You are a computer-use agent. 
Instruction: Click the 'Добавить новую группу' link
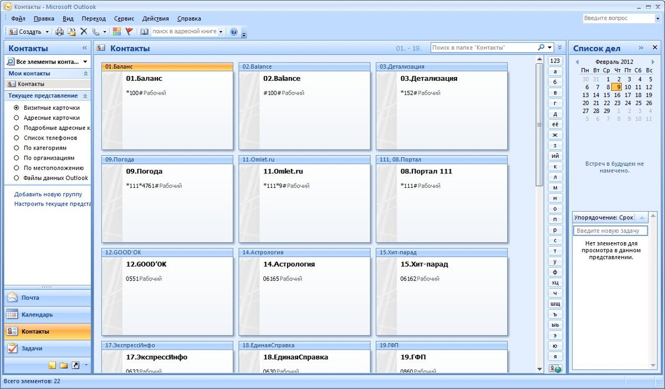click(48, 194)
